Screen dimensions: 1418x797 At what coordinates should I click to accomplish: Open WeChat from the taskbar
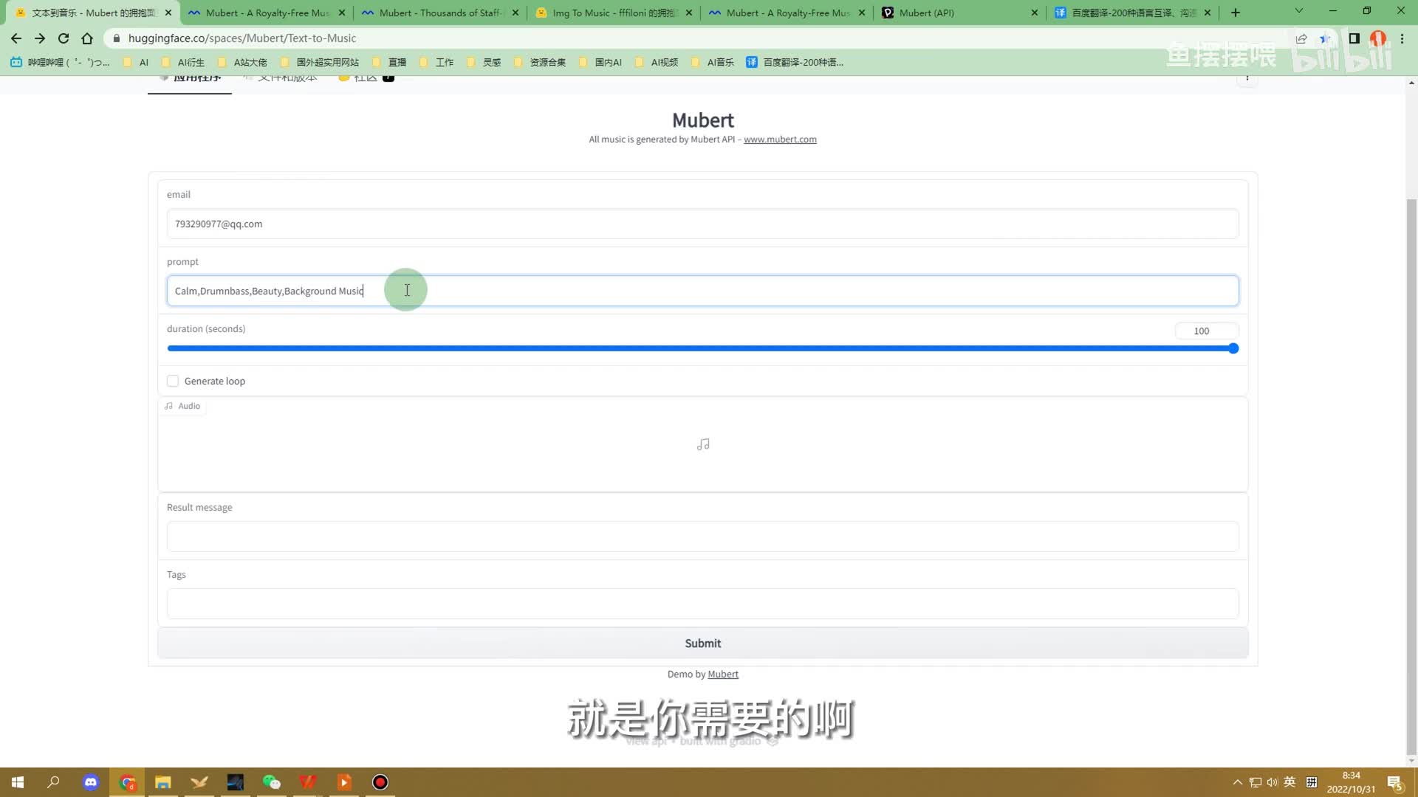coord(271,782)
